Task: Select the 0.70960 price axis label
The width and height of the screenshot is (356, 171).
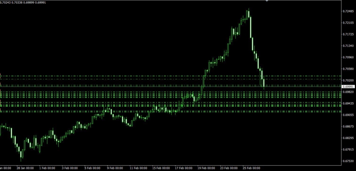Action: (348, 57)
